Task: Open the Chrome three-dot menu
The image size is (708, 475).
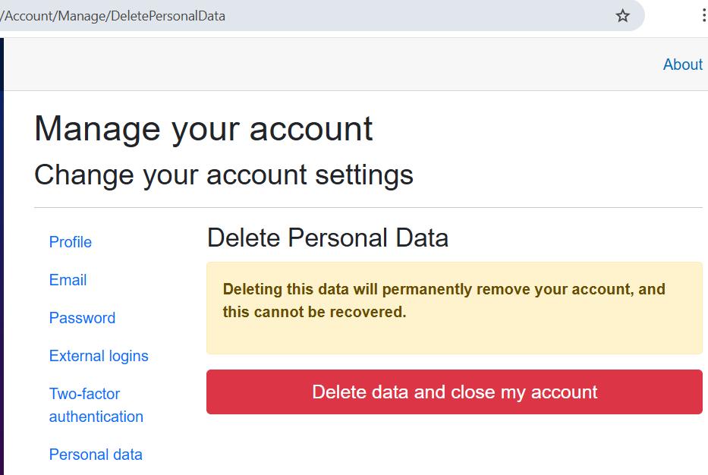Action: pos(704,16)
